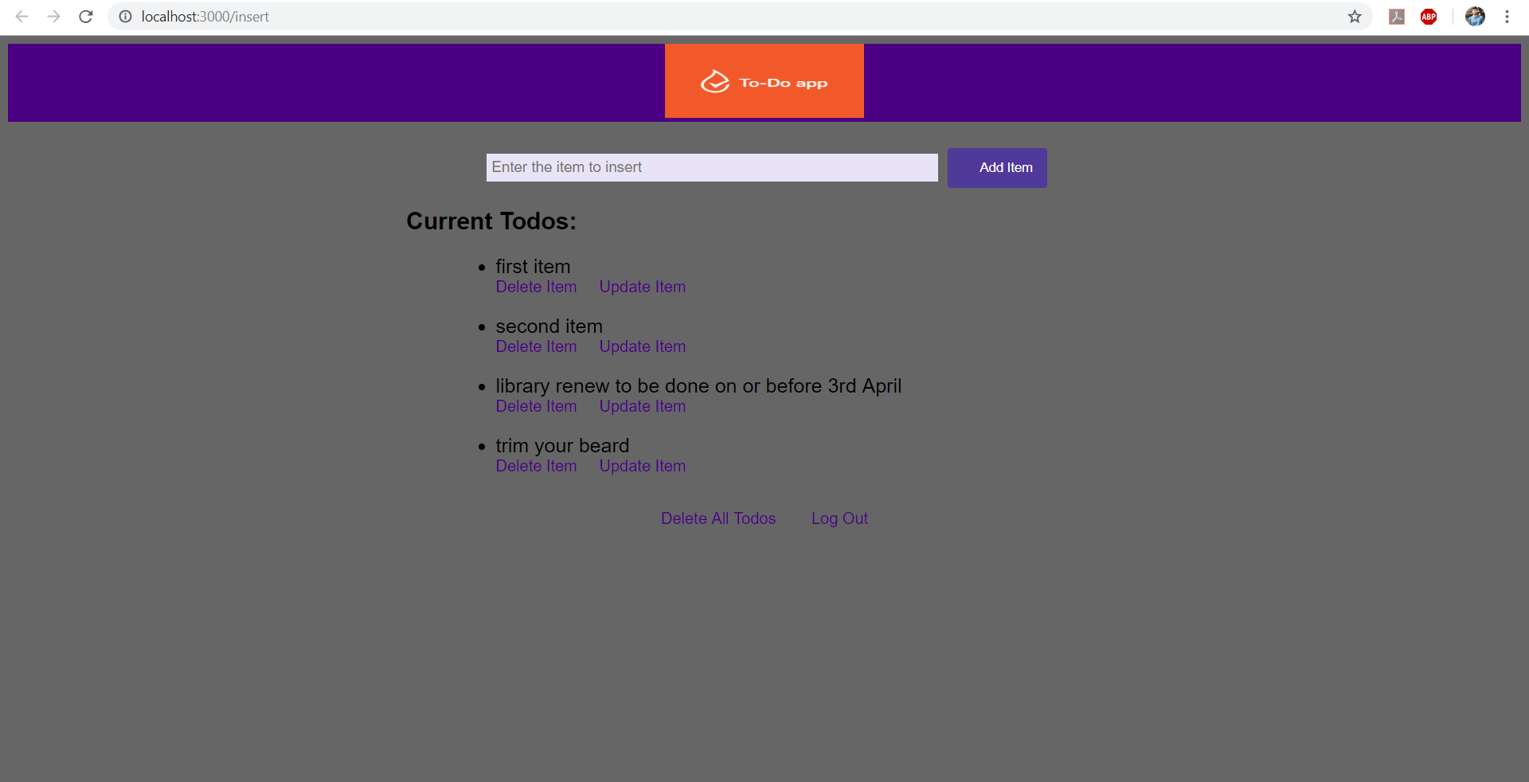
Task: Click the To-Do app logo icon
Action: [715, 81]
